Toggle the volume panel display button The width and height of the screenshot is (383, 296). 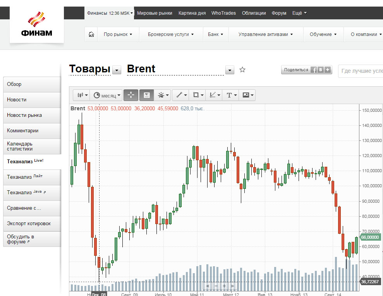pos(146,95)
